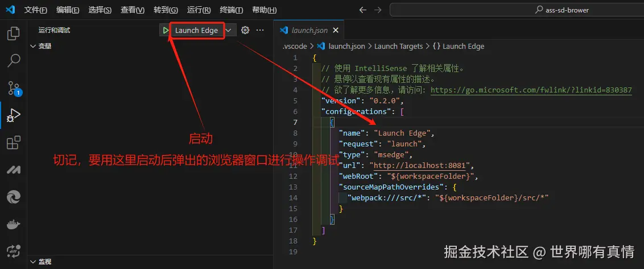644x269 pixels.
Task: Open the 文件(F) menu
Action: point(36,10)
